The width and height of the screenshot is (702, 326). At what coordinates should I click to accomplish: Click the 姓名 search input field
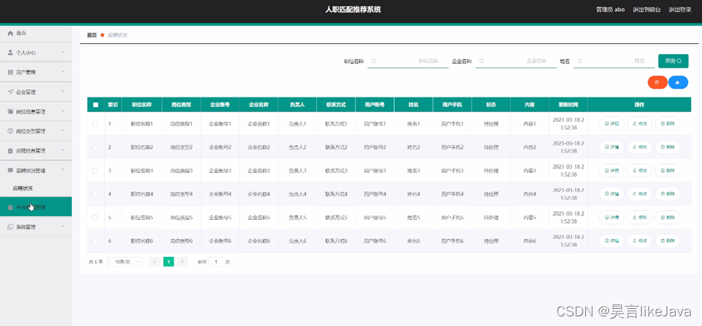[x=614, y=61]
